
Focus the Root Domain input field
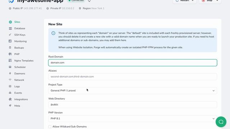(133, 63)
